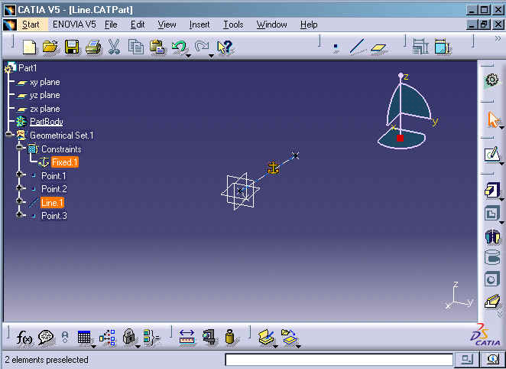Click the Plane creation tool icon
Screen dimensions: 506x369
[x=378, y=47]
